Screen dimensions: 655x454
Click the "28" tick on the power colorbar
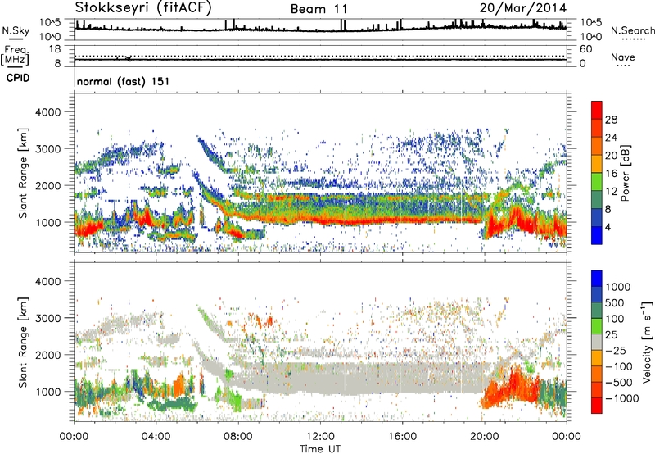click(x=611, y=120)
